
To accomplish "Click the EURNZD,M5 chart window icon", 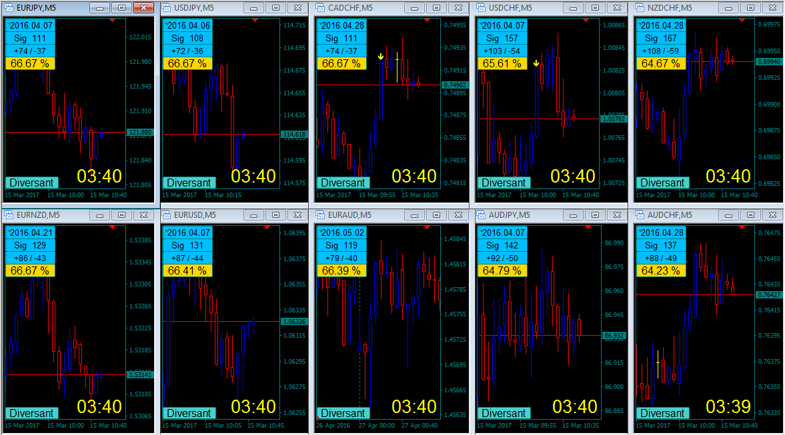I will [x=9, y=215].
